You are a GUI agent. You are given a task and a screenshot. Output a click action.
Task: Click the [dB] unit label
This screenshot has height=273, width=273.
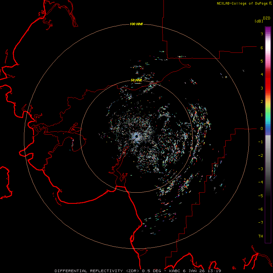[259, 21]
